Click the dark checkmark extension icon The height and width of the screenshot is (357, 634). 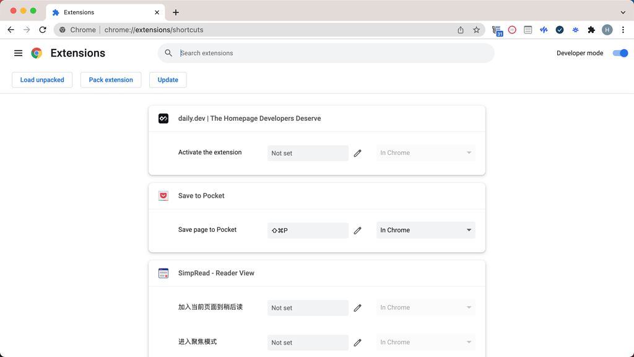click(x=560, y=29)
